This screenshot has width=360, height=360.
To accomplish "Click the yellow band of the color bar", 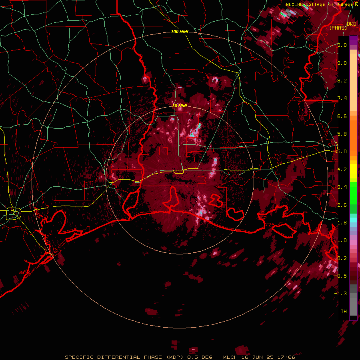I will 353,171.
